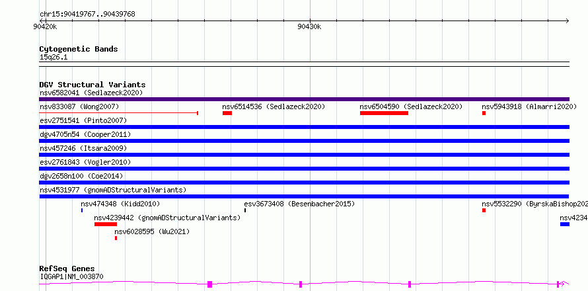
Task: Click the nsv4531977 gnomAD blue bar
Action: [x=304, y=196]
